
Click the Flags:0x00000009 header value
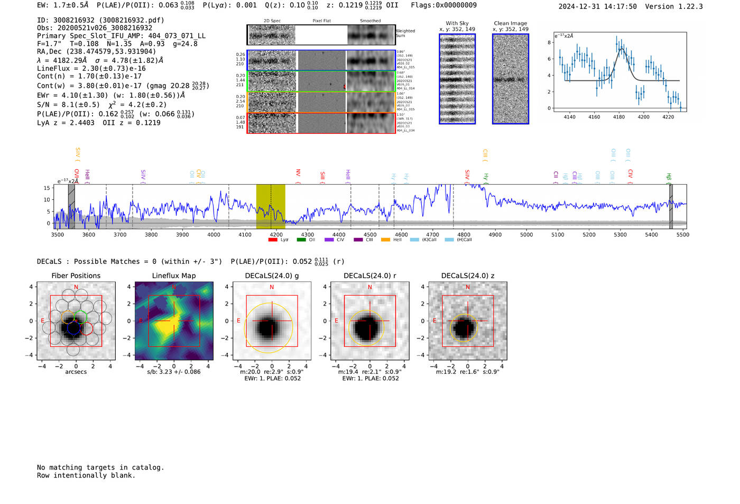tap(444, 5)
